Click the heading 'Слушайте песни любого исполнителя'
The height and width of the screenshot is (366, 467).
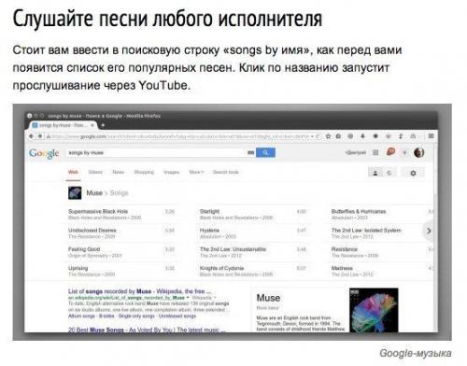(x=167, y=19)
